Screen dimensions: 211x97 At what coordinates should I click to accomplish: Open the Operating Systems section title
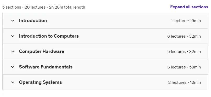click(x=40, y=82)
